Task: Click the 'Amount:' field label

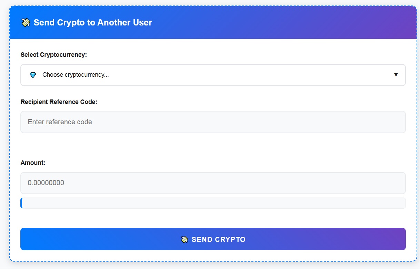Action: (33, 163)
